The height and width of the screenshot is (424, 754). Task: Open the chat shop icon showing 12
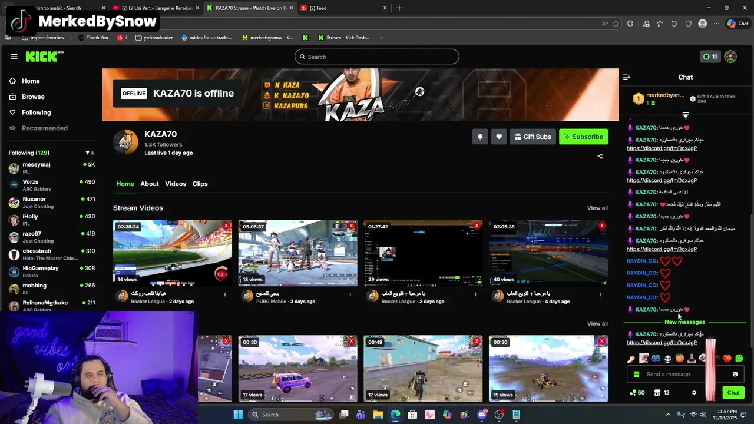(x=662, y=393)
